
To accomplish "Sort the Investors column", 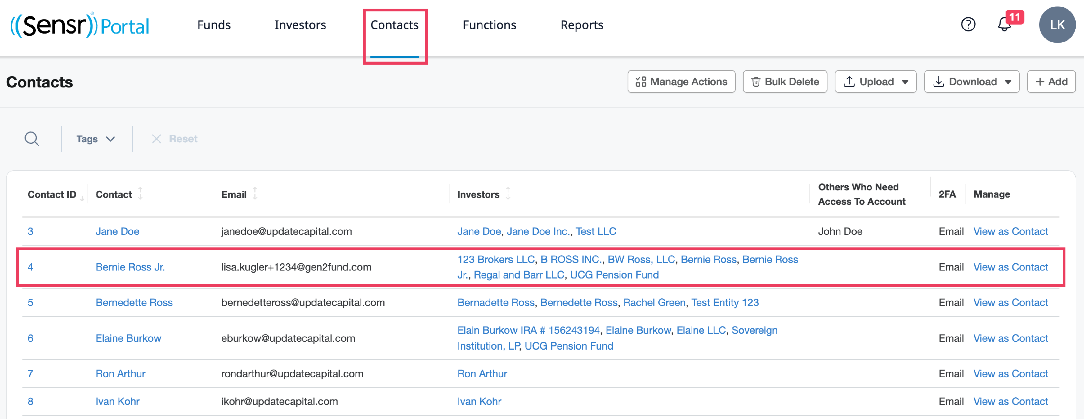I will click(508, 194).
